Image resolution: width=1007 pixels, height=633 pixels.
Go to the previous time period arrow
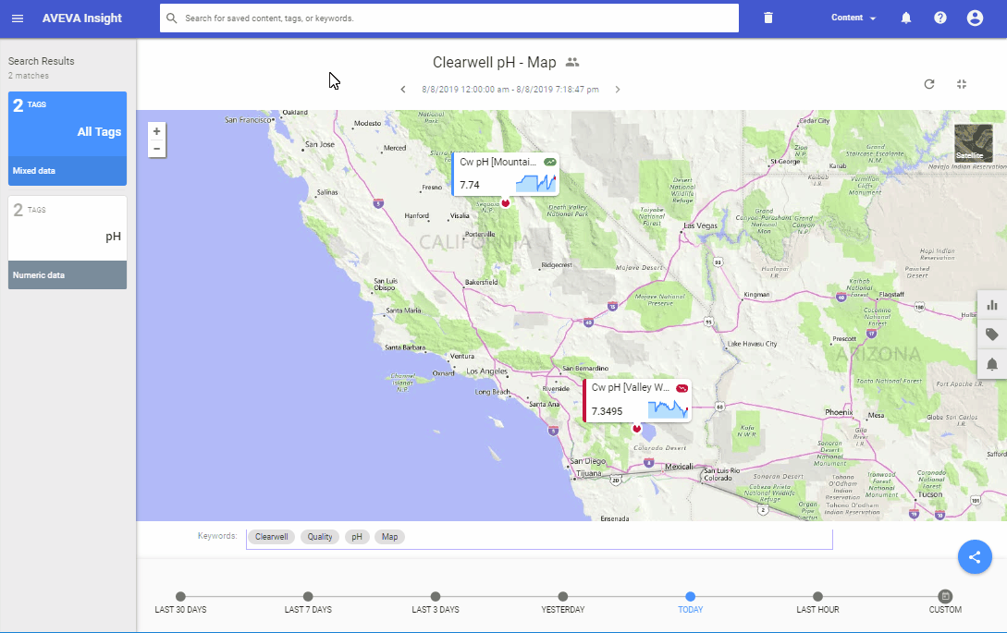pos(403,90)
